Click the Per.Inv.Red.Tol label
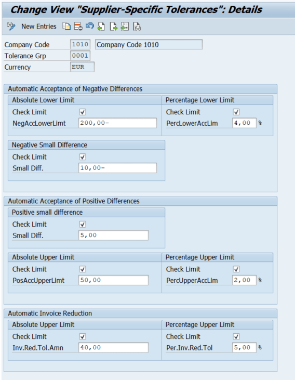Image resolution: width=295 pixels, height=380 pixels. click(189, 348)
